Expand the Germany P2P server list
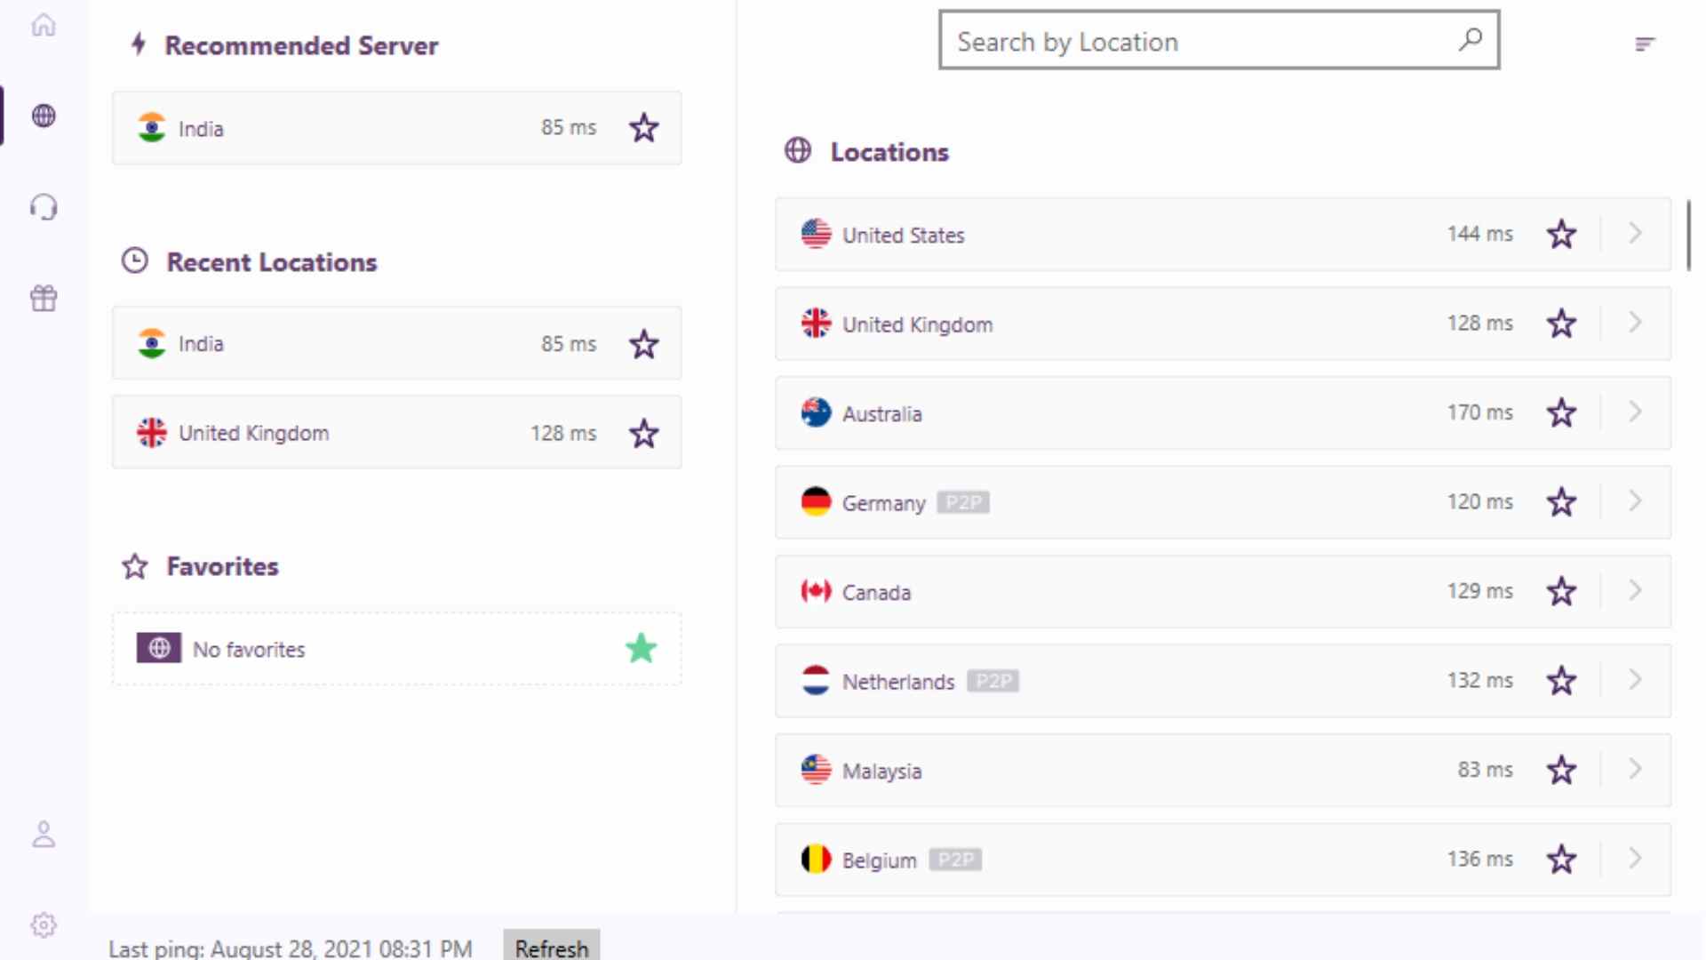Image resolution: width=1706 pixels, height=960 pixels. pos(1635,501)
